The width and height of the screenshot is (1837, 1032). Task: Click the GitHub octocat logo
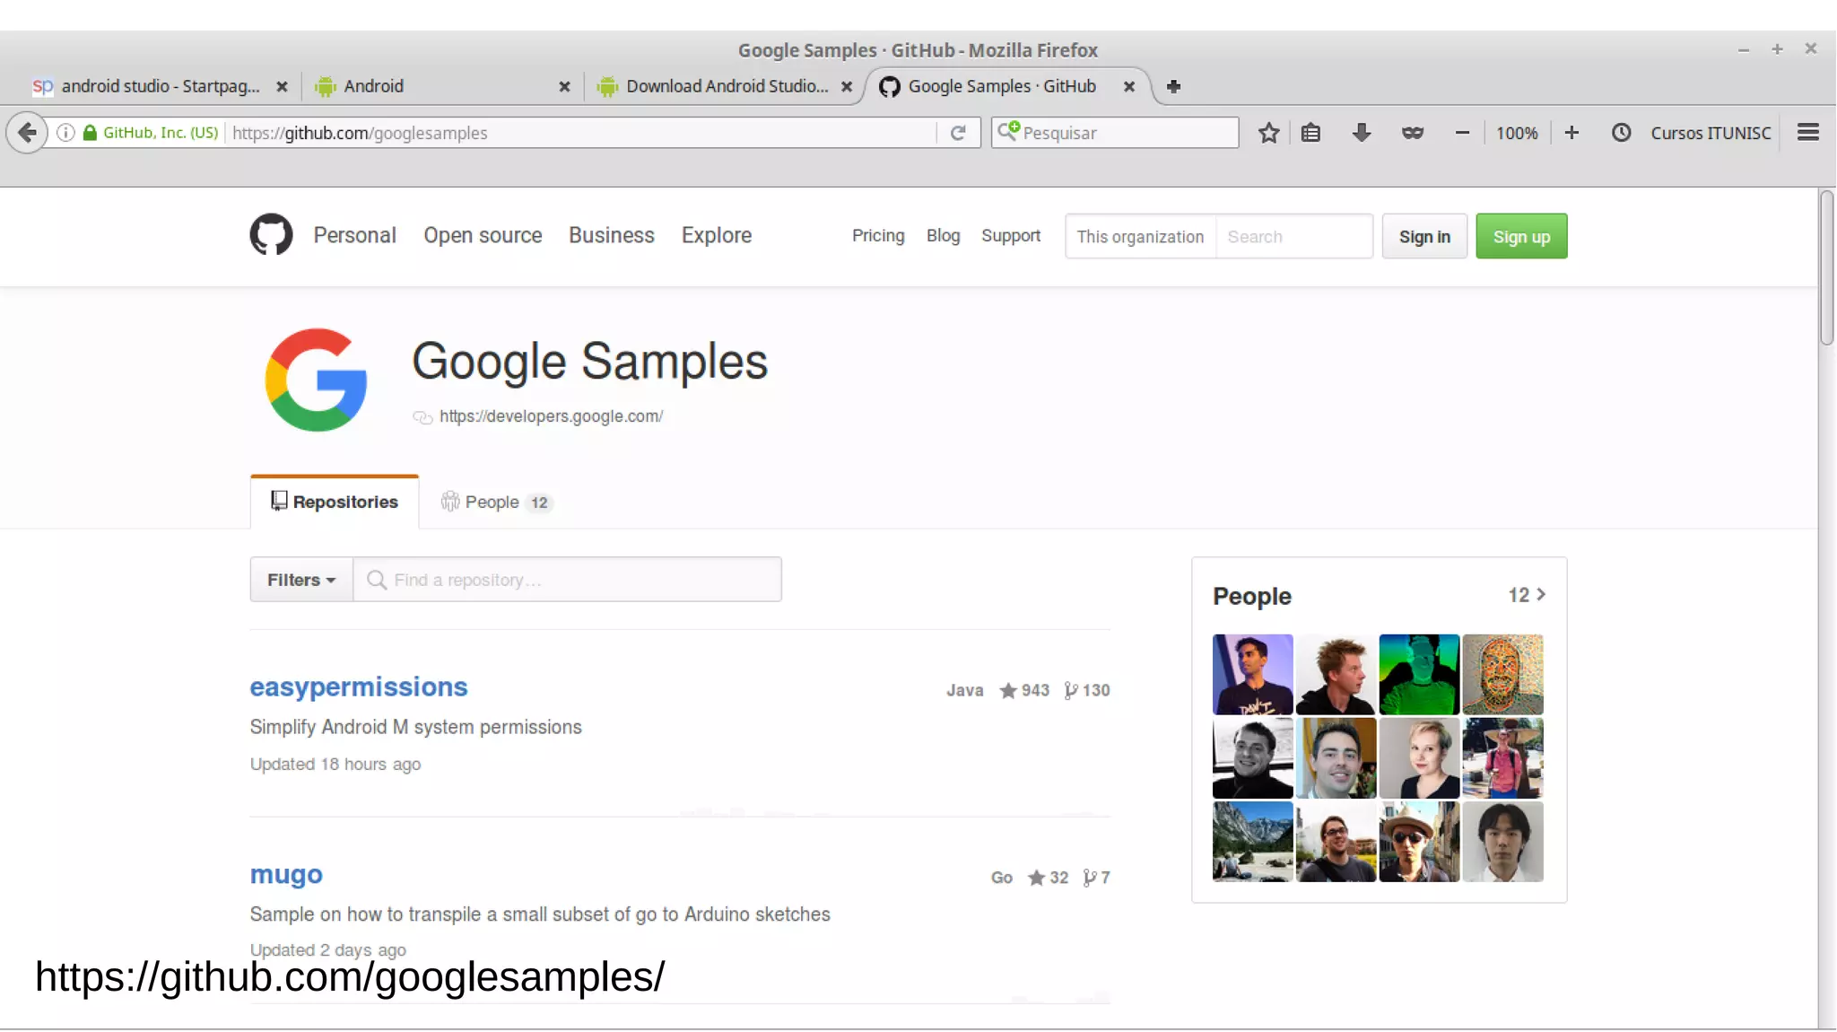[271, 235]
